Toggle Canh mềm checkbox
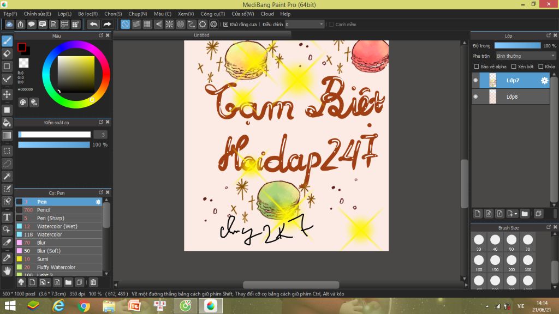 331,24
